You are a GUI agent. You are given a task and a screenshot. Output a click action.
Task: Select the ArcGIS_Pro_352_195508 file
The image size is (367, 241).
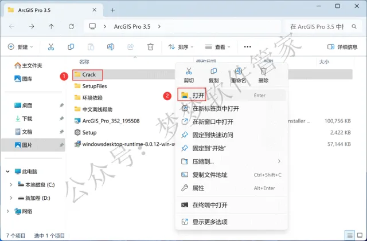coord(107,121)
